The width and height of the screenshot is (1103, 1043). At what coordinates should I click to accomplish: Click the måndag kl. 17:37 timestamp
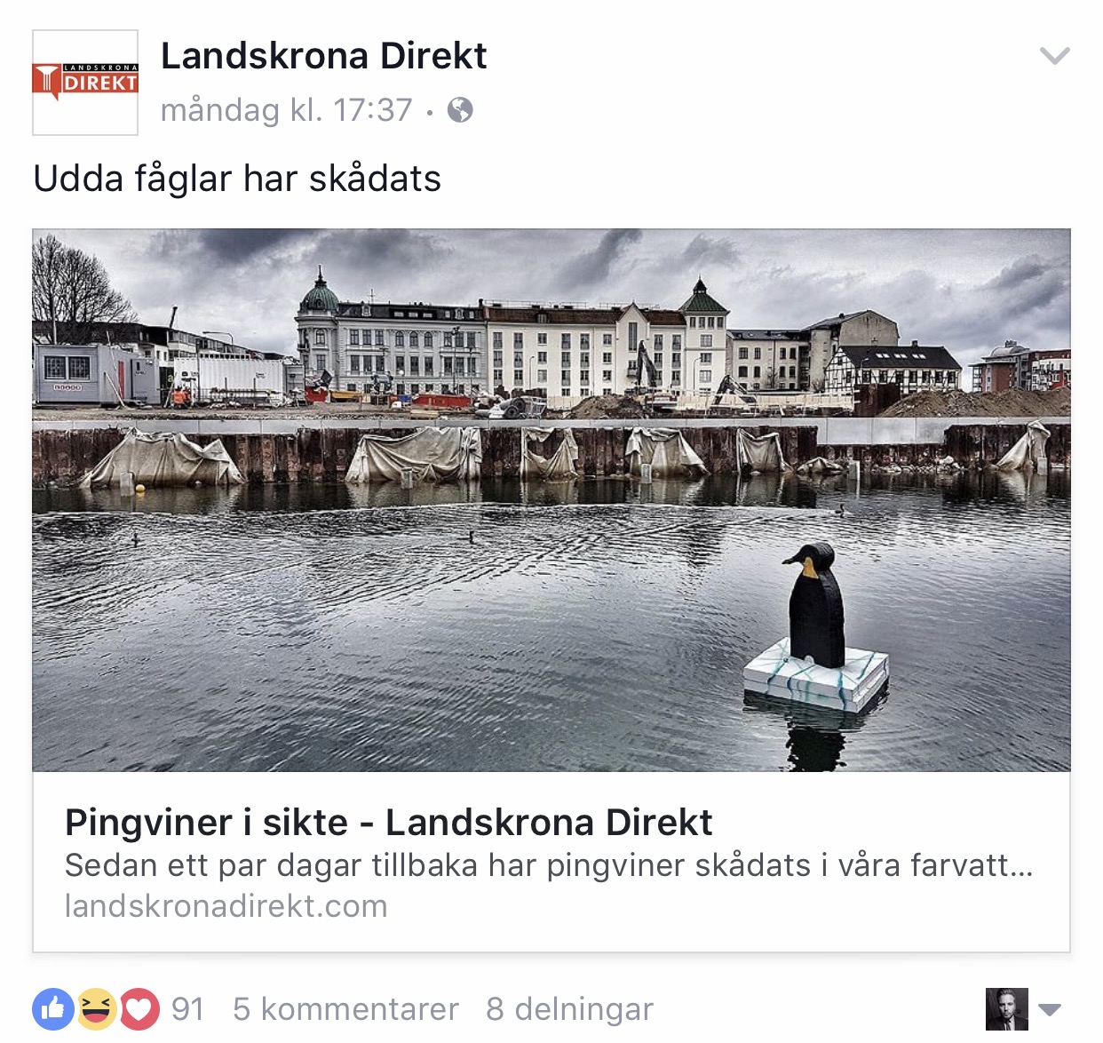(x=286, y=110)
